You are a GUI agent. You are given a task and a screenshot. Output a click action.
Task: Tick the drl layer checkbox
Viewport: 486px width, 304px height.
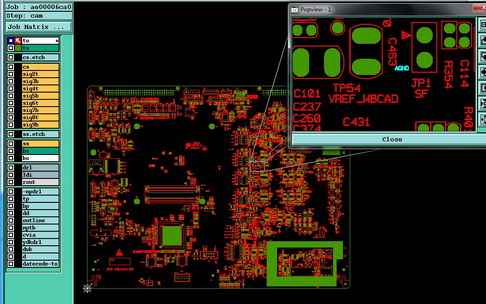(11, 168)
